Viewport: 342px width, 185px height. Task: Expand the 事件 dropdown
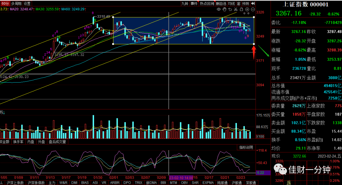[x=194, y=3]
